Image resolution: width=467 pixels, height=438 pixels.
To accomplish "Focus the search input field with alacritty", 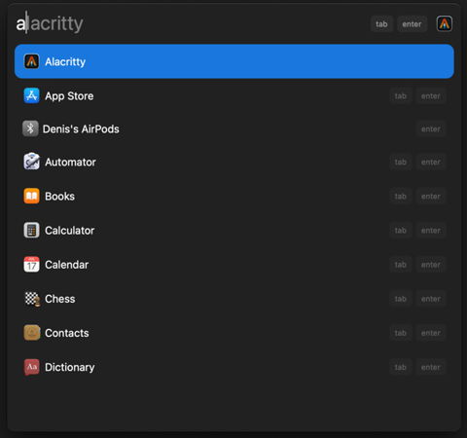I will click(x=192, y=23).
